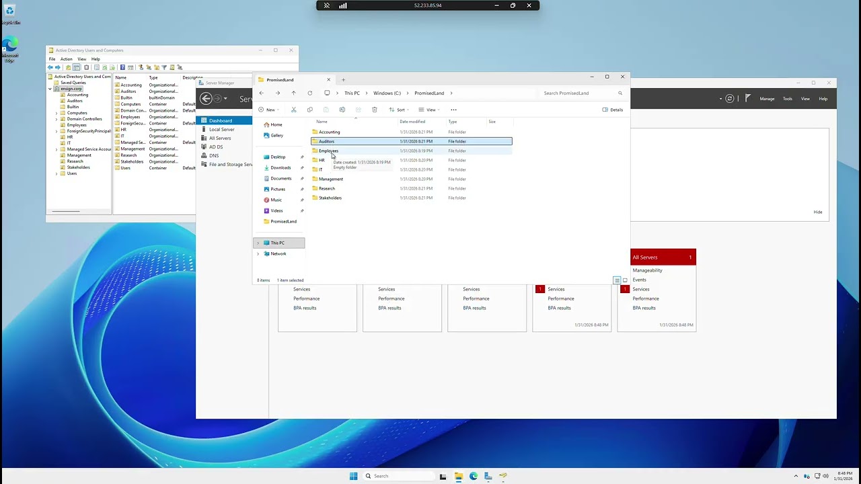
Task: Open Downloads in Explorer navigation pane
Action: [x=280, y=167]
